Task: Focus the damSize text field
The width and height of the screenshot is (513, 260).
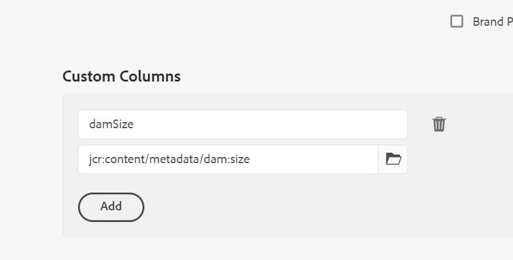Action: [243, 124]
